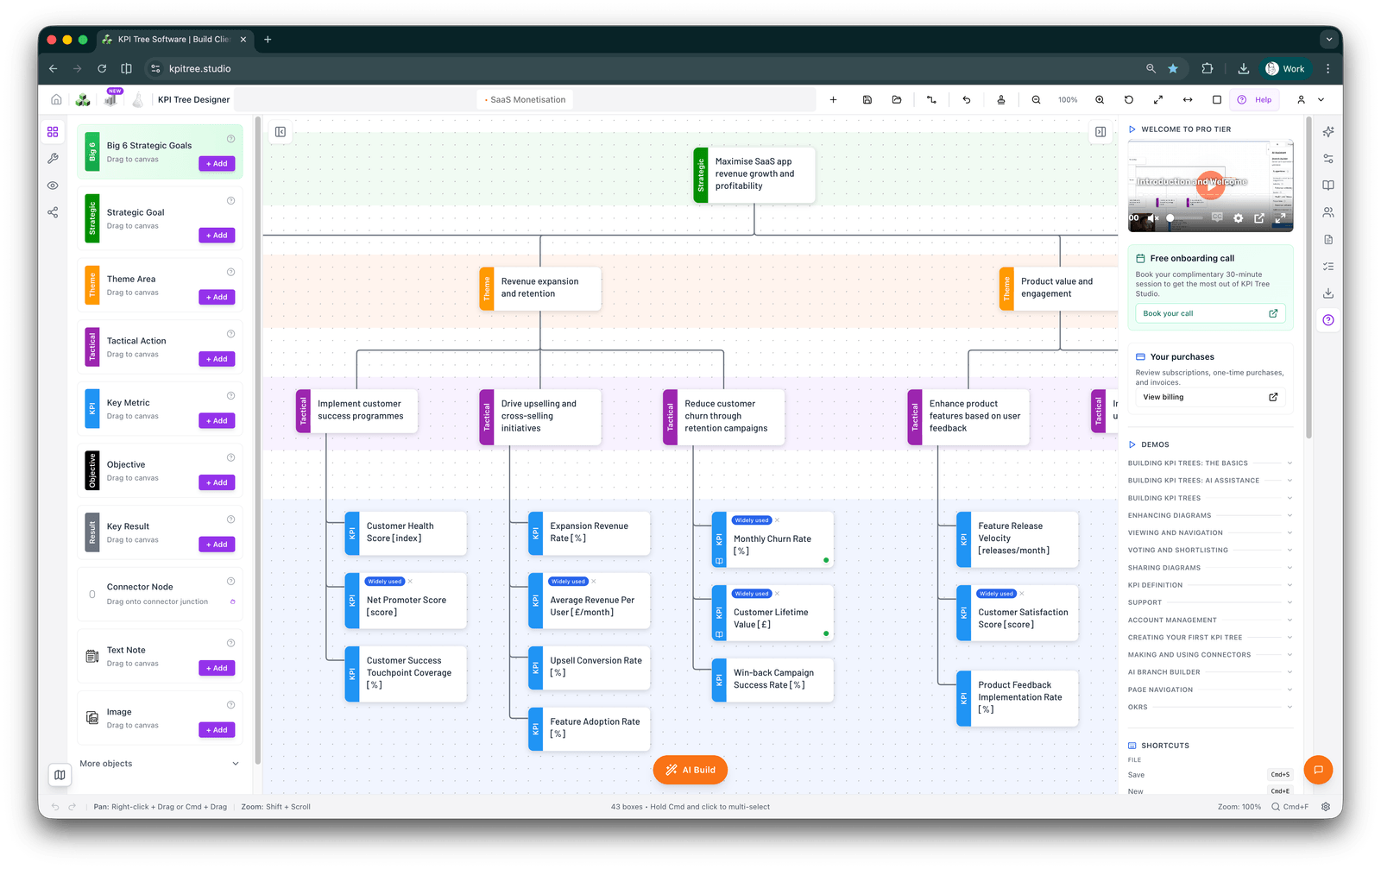Click the SaaS Monetisation title field
Screen dimensions: 1381x869
tap(526, 100)
